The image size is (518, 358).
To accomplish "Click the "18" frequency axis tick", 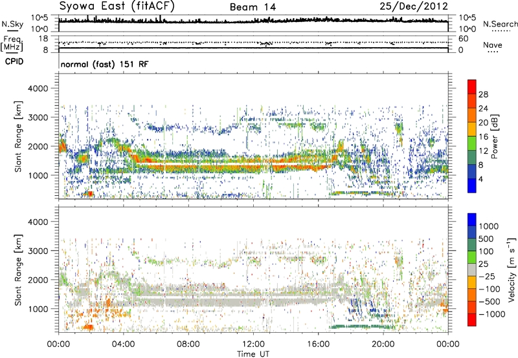I will click(43, 39).
